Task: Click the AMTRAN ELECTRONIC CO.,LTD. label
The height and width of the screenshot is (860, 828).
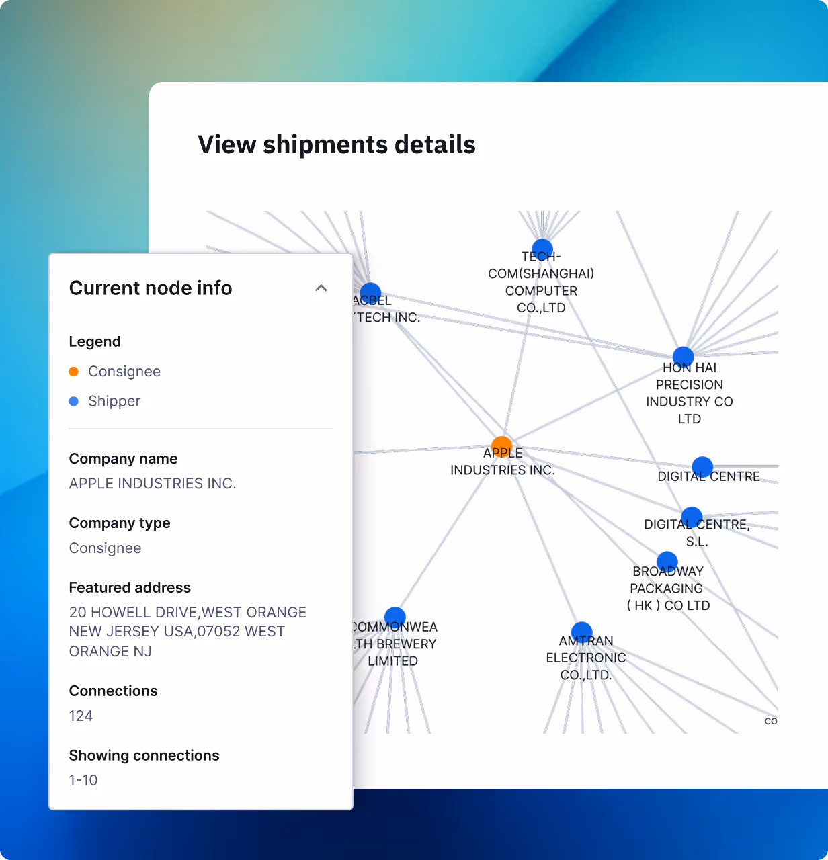Action: click(586, 658)
